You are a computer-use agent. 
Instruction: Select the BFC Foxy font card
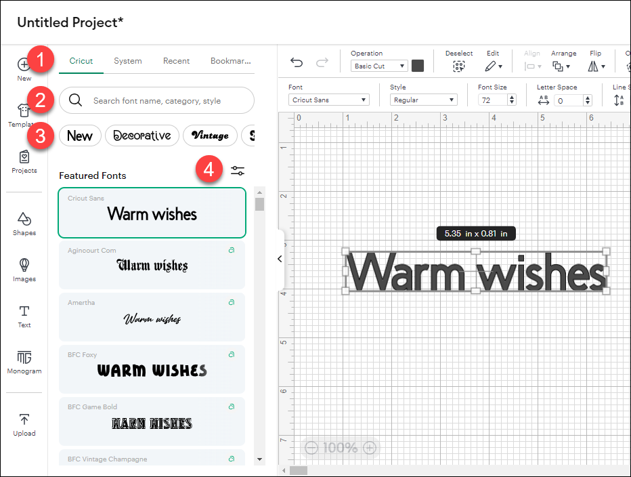coord(152,369)
